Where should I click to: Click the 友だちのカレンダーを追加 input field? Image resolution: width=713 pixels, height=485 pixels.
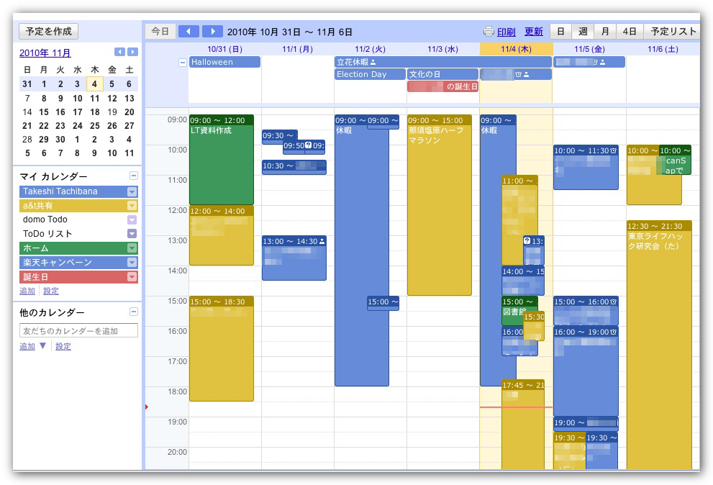[x=78, y=331]
